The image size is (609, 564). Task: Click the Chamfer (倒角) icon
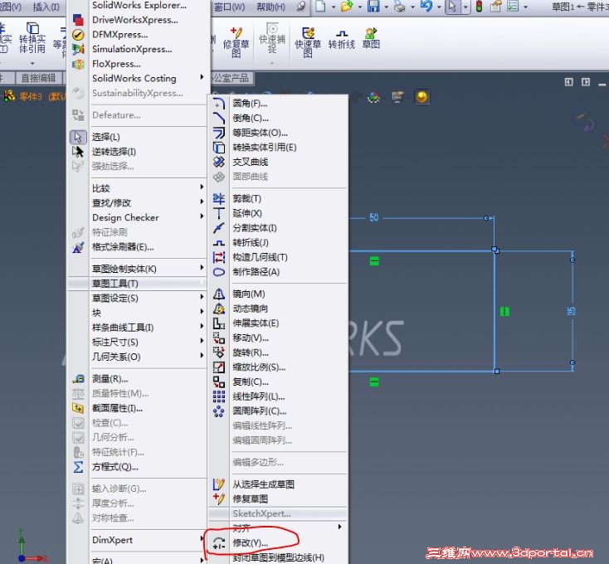click(x=219, y=118)
